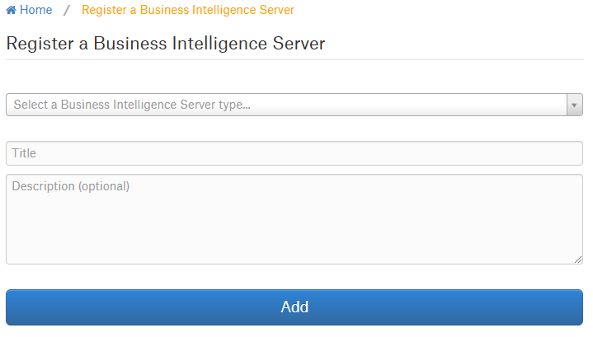Click the Register a Business Intelligence Server breadcrumb
The width and height of the screenshot is (593, 337).
188,10
